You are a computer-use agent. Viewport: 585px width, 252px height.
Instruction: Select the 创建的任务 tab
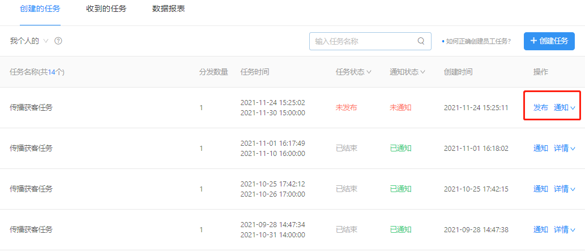coord(40,9)
